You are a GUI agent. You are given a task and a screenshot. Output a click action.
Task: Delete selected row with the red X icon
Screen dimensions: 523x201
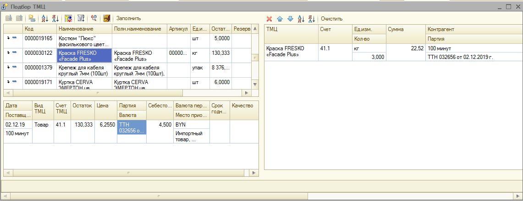click(x=270, y=19)
